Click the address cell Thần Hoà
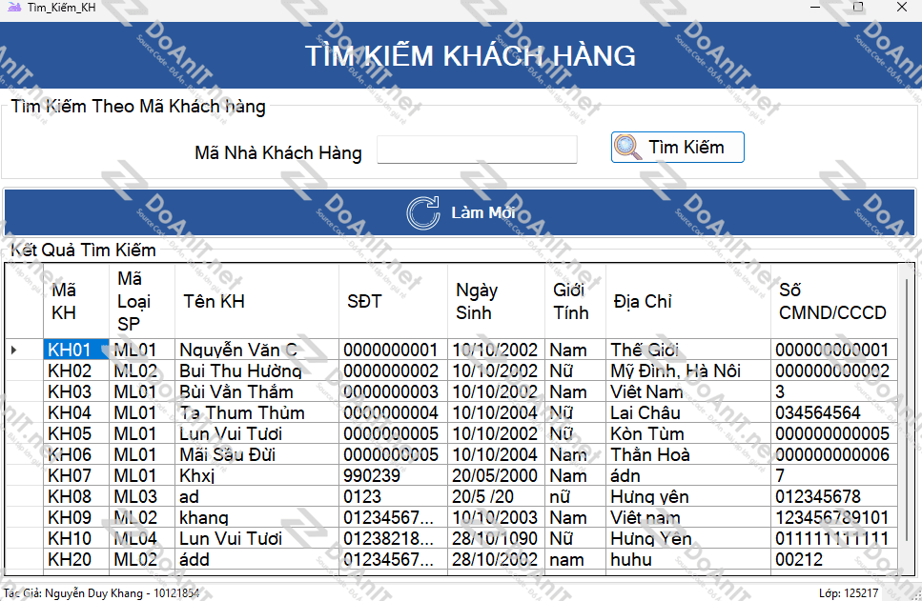Viewport: 922px width, 601px height. pyautogui.click(x=688, y=454)
